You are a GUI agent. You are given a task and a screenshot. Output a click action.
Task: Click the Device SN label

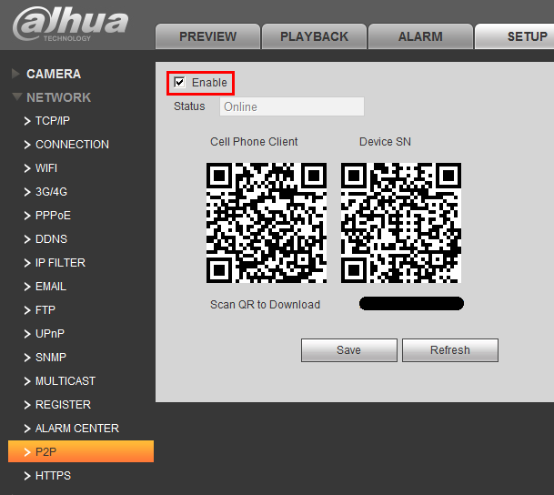(x=385, y=142)
